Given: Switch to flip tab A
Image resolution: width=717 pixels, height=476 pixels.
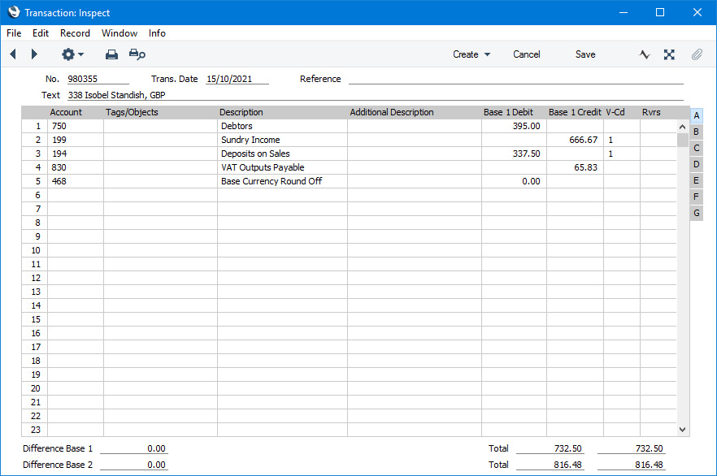Looking at the screenshot, I should click(x=697, y=115).
